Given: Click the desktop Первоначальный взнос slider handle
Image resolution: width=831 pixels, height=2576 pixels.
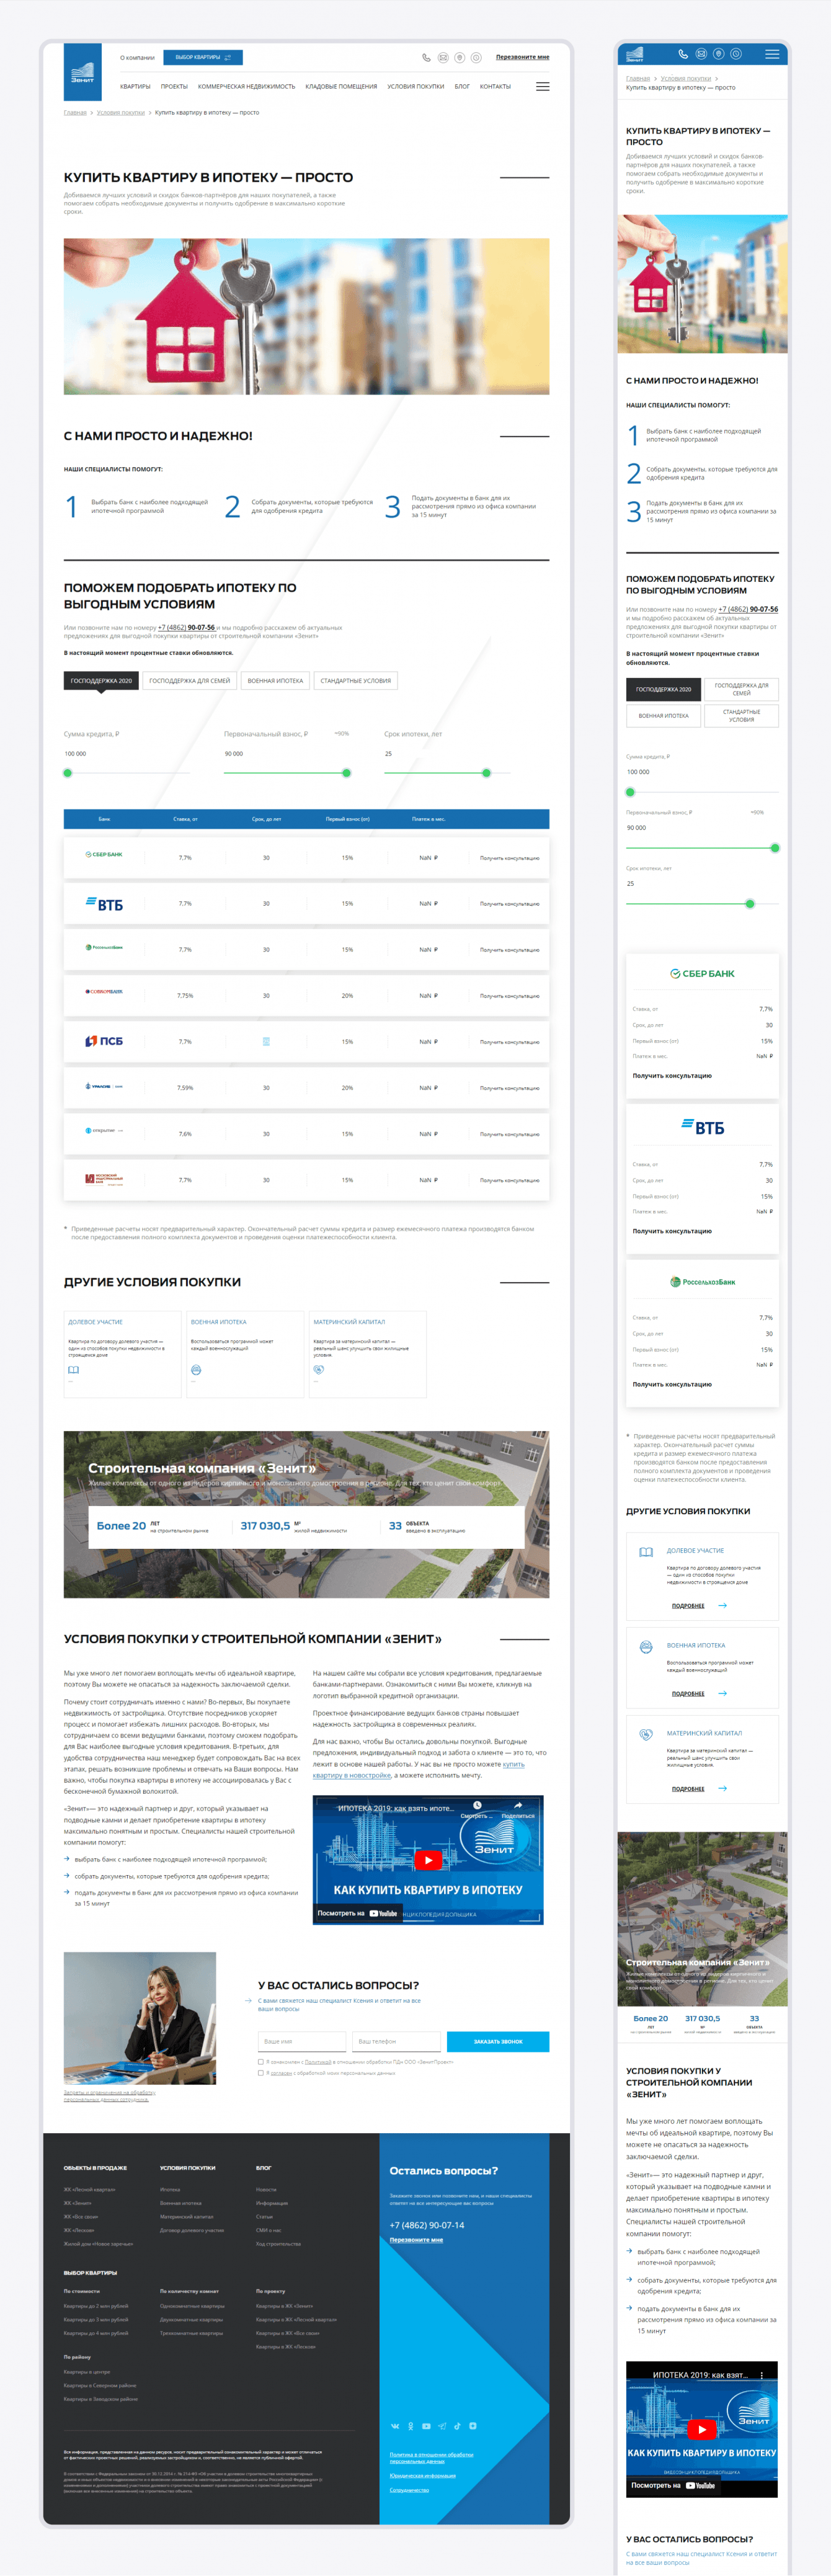Looking at the screenshot, I should click(346, 773).
